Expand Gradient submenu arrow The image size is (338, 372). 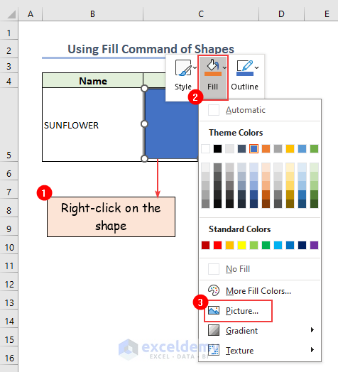312,330
